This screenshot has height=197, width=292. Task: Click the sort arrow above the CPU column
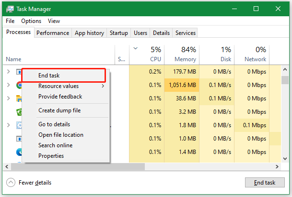136,48
